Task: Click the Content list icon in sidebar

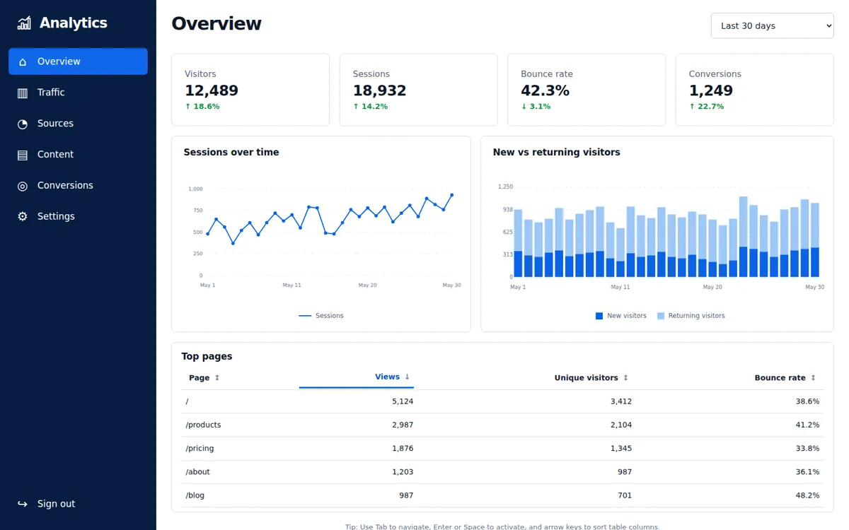Action: coord(23,155)
